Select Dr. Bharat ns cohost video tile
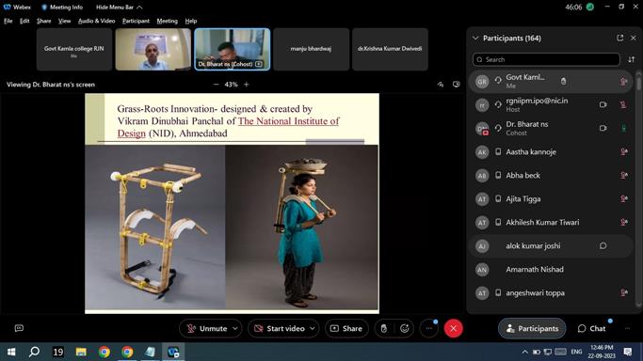Screen dimensions: 643x361 pos(233,49)
